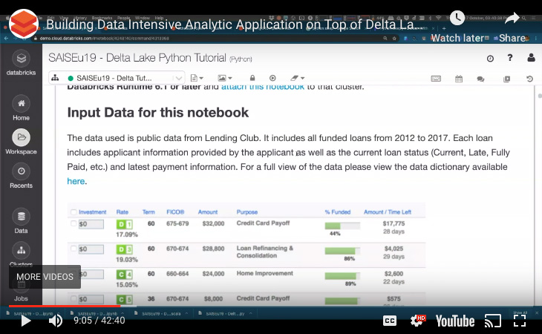Open the notebook File menu dropdown

[x=197, y=78]
